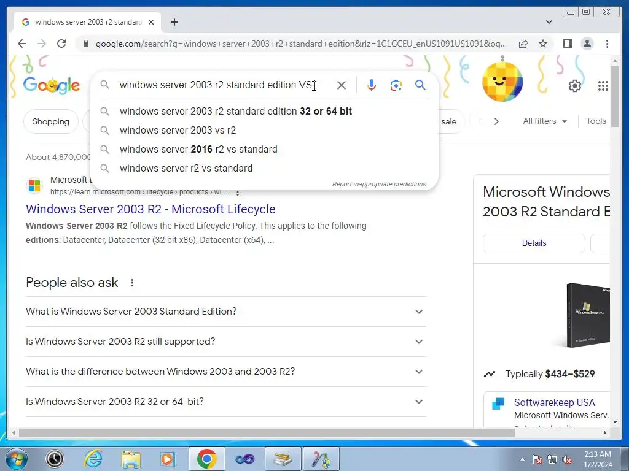Open Windows Explorer from the taskbar
The width and height of the screenshot is (629, 471).
click(x=131, y=459)
